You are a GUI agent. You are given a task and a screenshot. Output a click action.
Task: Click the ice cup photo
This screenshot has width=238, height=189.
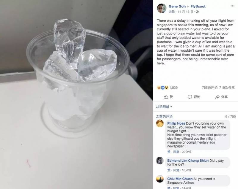pos(76,94)
